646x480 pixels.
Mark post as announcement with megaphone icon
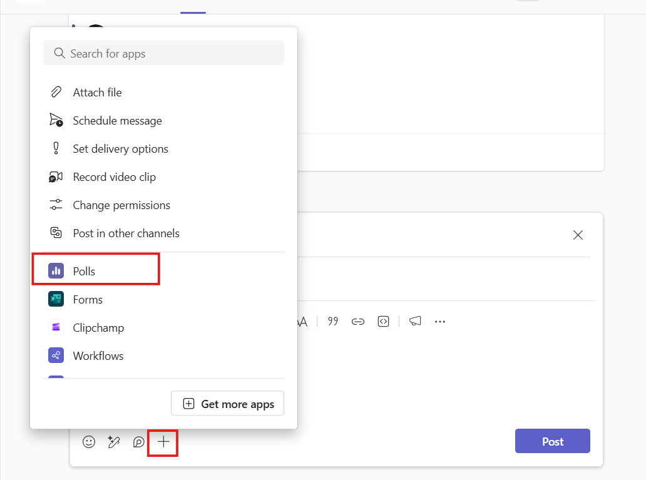[x=415, y=322]
